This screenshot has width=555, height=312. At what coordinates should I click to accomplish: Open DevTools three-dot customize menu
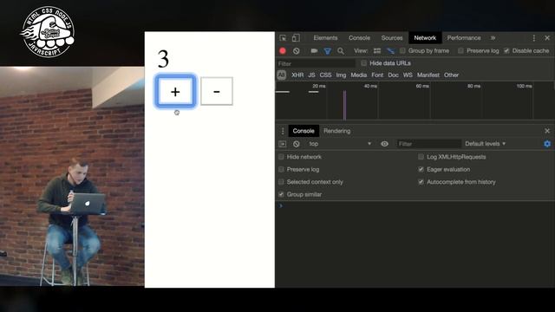click(x=534, y=38)
